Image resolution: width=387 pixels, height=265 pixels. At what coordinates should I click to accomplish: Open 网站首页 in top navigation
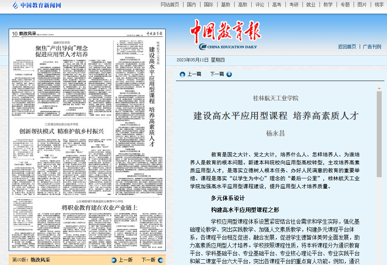[170, 5]
